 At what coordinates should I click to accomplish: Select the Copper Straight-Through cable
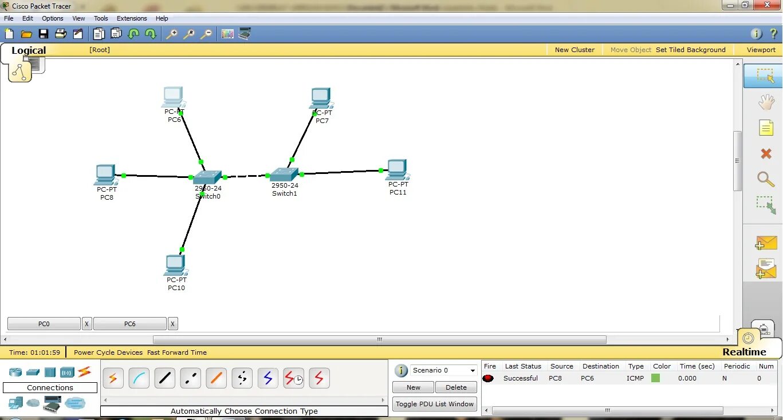tap(164, 378)
